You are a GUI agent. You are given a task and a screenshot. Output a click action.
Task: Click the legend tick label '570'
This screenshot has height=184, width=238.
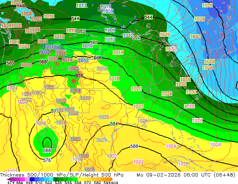point(87,182)
